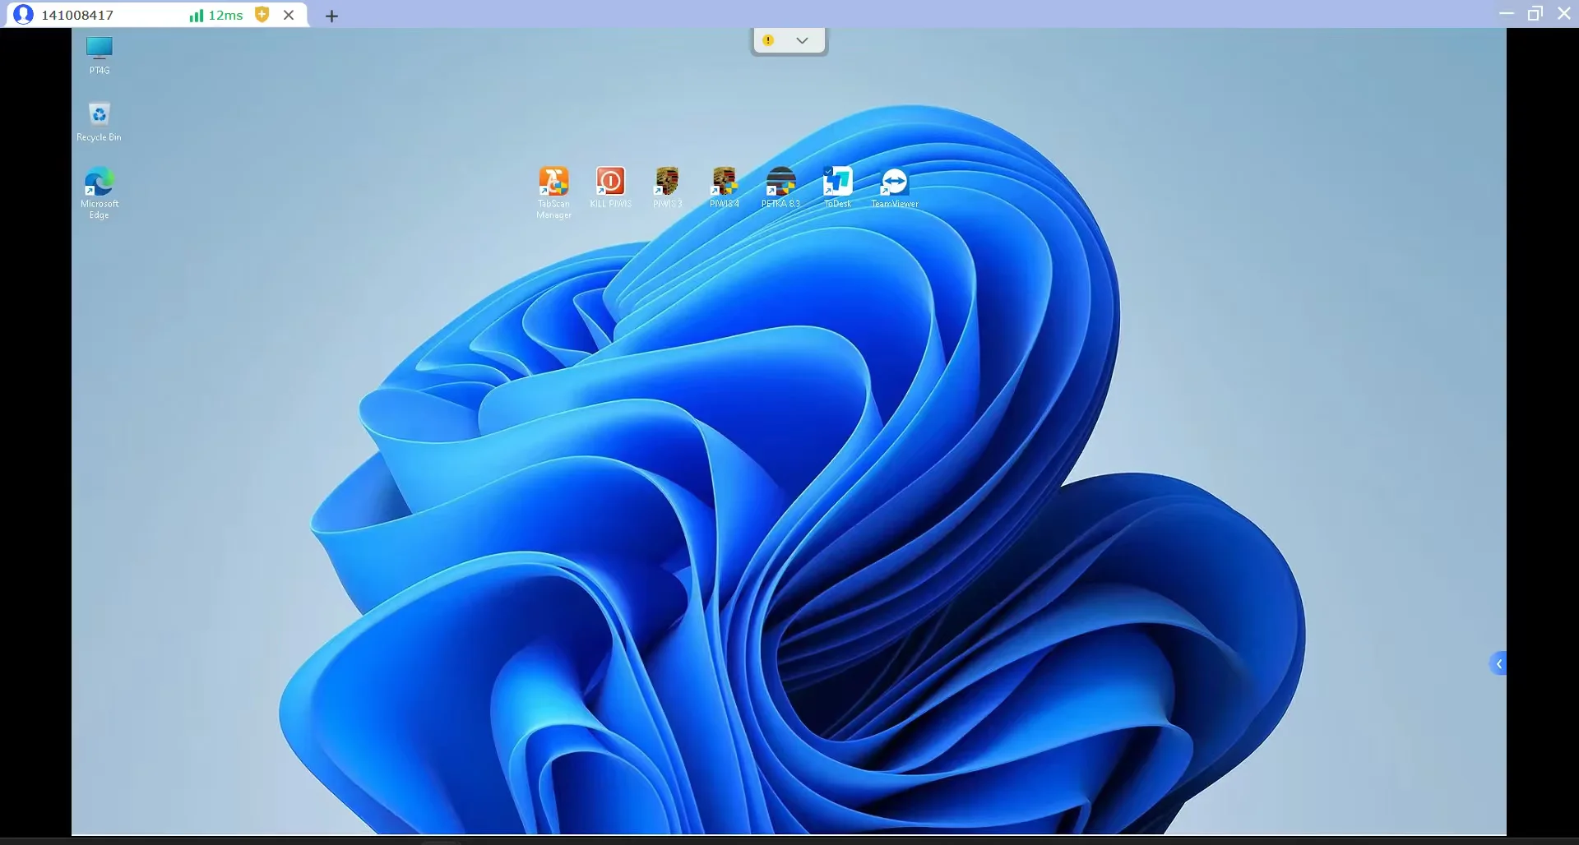Expand the side panel arrow on the right edge
Viewport: 1579px width, 845px height.
click(x=1498, y=664)
